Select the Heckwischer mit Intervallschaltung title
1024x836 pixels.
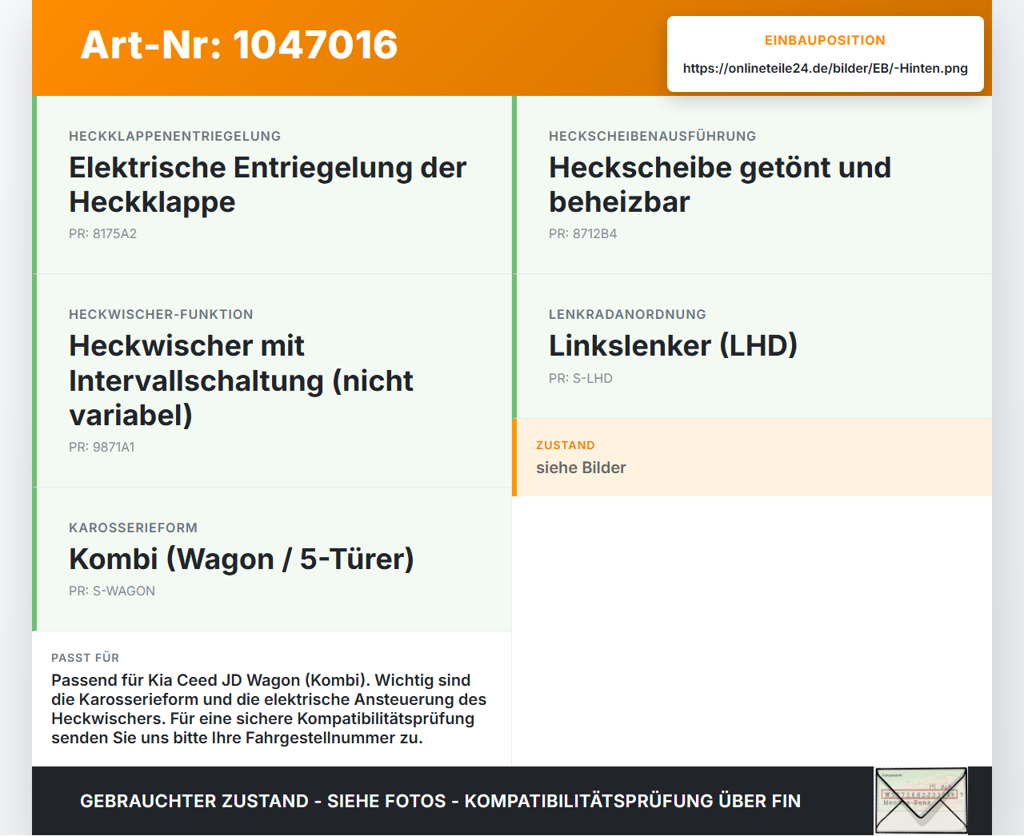click(x=241, y=380)
